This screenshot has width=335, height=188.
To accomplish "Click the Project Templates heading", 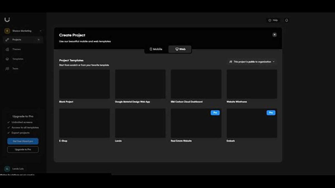I will [71, 60].
